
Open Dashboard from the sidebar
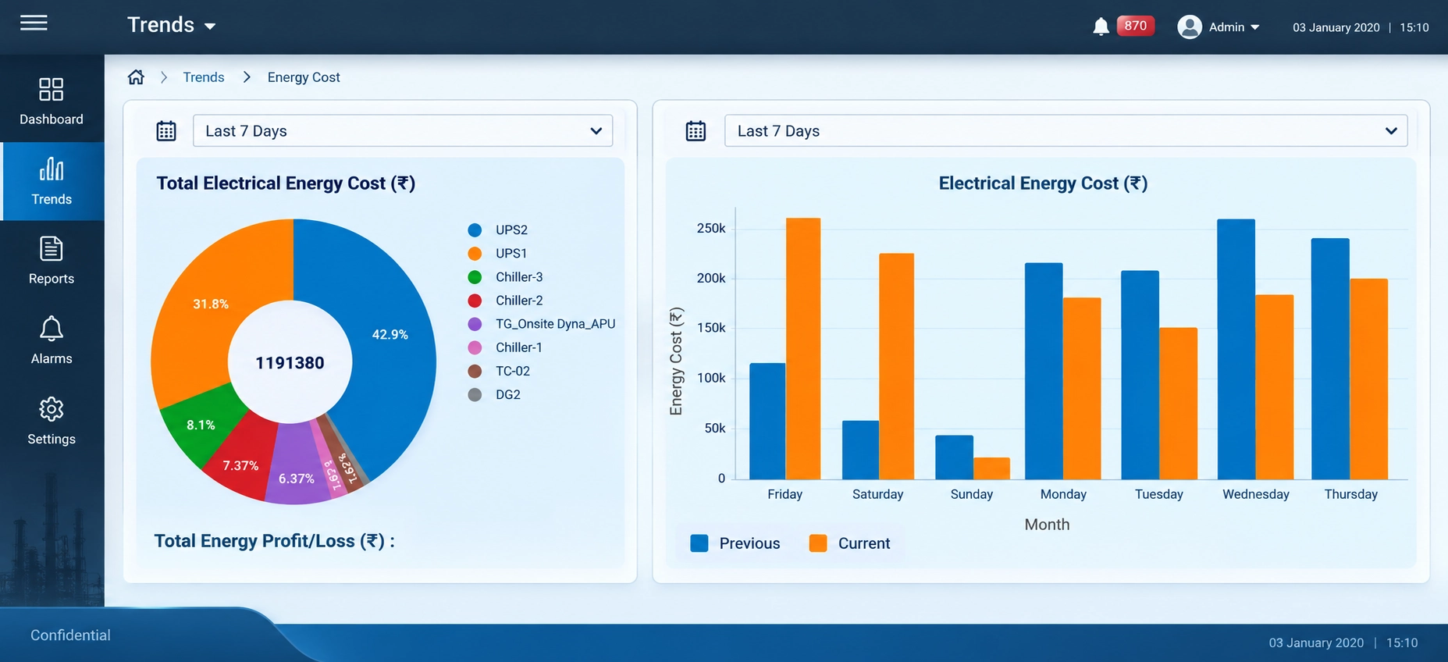pos(52,101)
